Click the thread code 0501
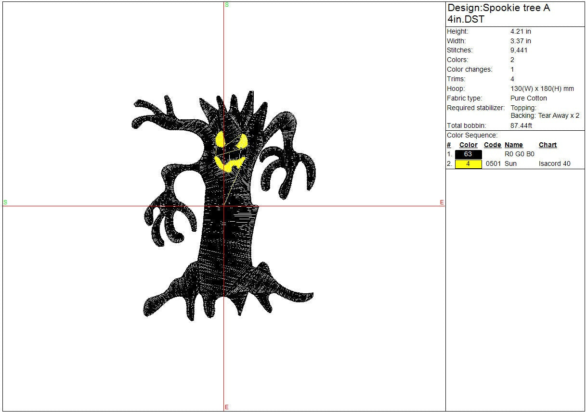This screenshot has height=413, width=587. click(x=493, y=164)
